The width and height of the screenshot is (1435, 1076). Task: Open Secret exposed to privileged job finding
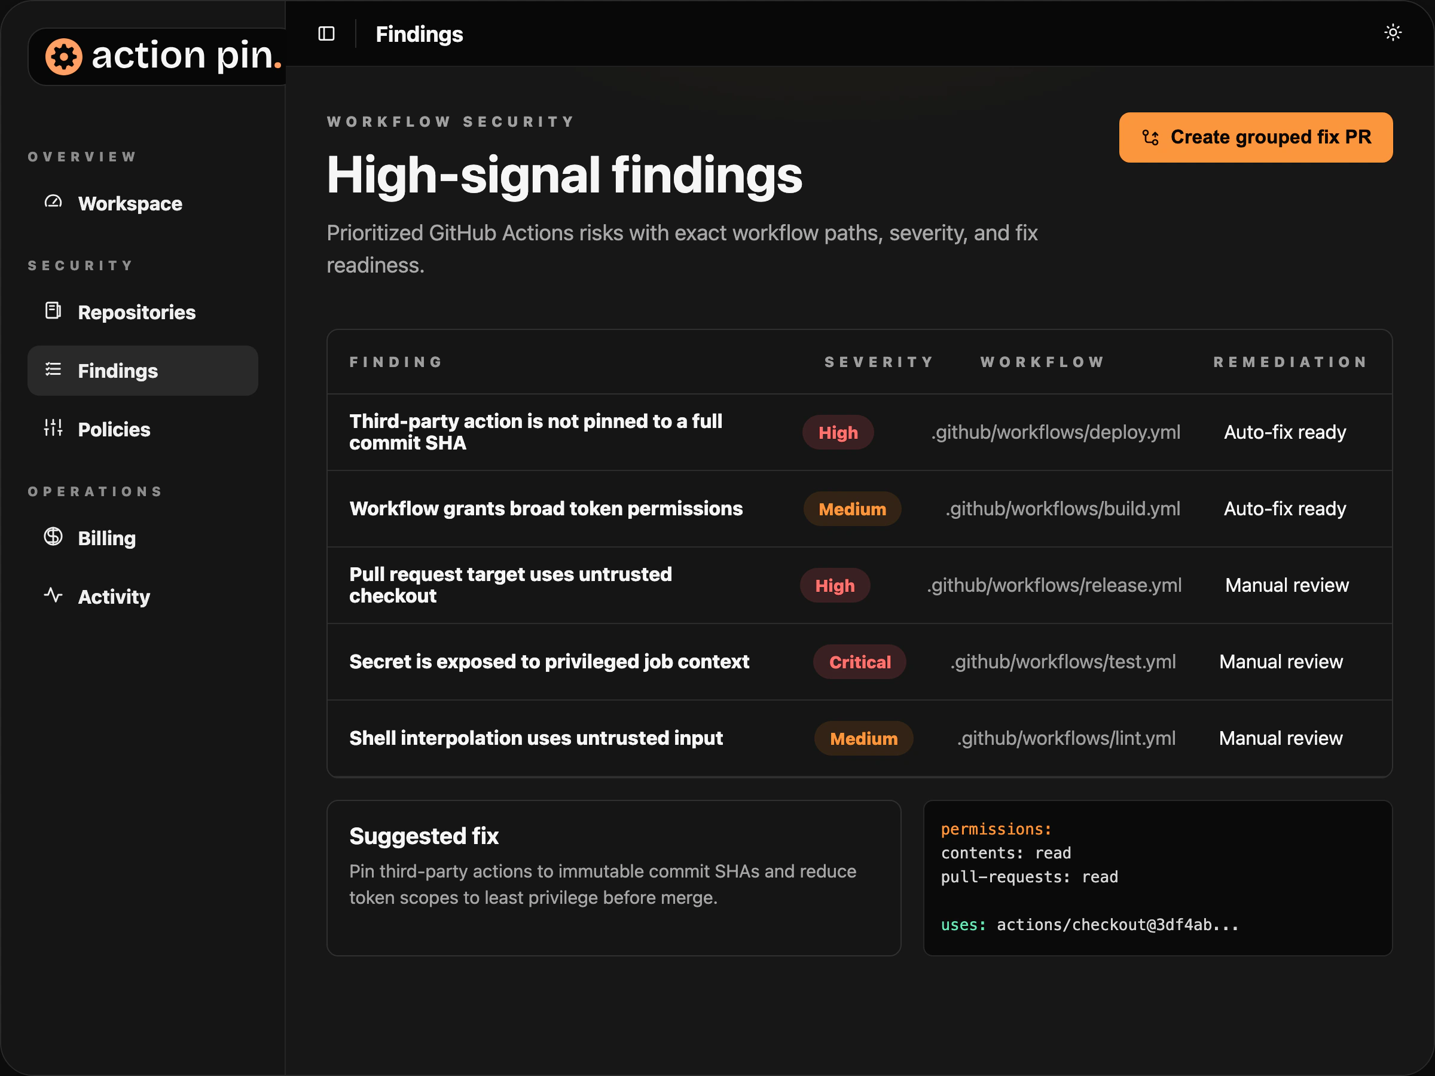549,662
